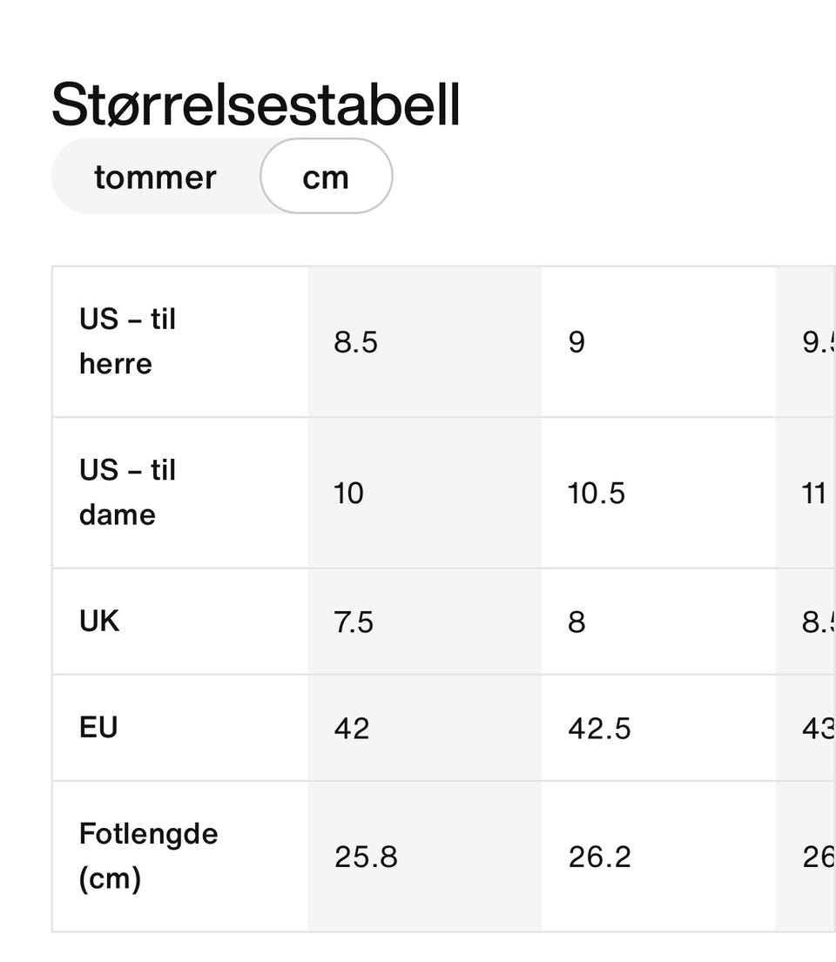Select the 'Fotlengde (cm)' row header
Screen dimensions: 836x962
coord(148,856)
